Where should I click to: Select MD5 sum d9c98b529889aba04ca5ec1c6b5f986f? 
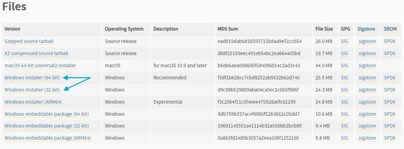[258, 90]
